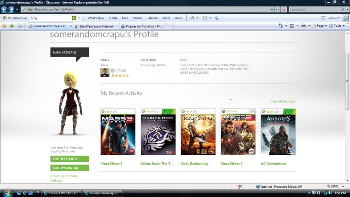Image resolution: width=350 pixels, height=197 pixels.
Task: Click the Mass Effect 2 title link
Action: [x=231, y=164]
